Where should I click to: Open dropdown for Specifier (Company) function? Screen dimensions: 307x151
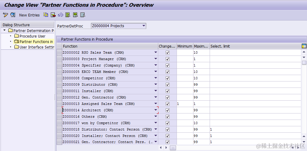pyautogui.click(x=156, y=65)
